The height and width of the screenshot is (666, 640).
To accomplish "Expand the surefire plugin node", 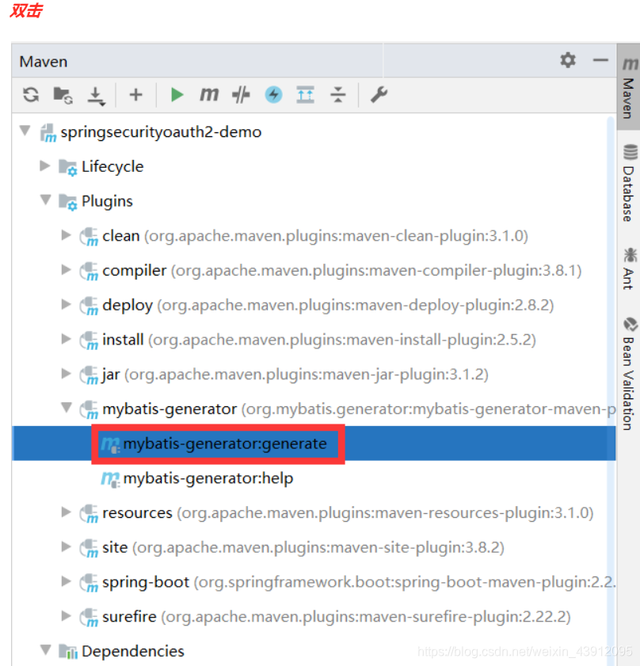I will click(66, 616).
